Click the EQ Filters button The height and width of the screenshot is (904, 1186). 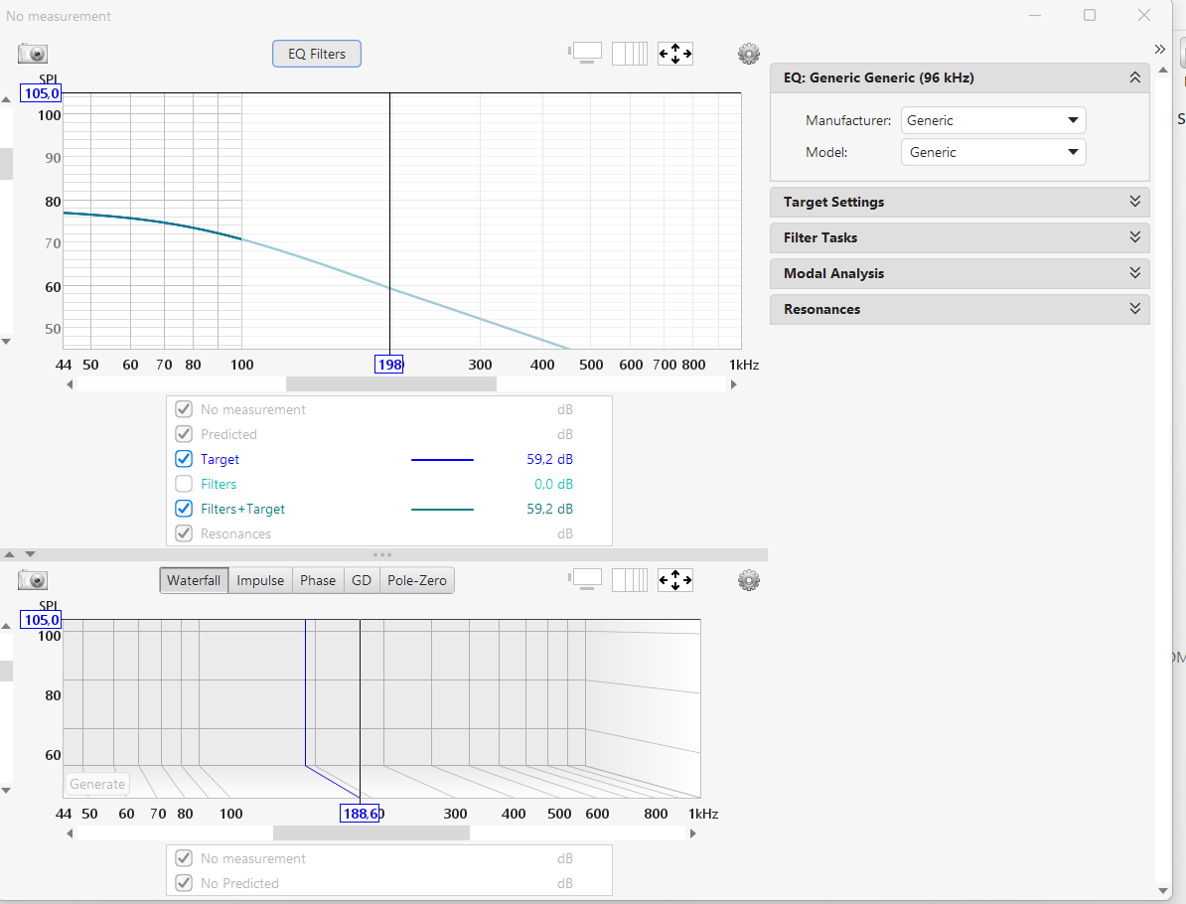click(x=317, y=54)
